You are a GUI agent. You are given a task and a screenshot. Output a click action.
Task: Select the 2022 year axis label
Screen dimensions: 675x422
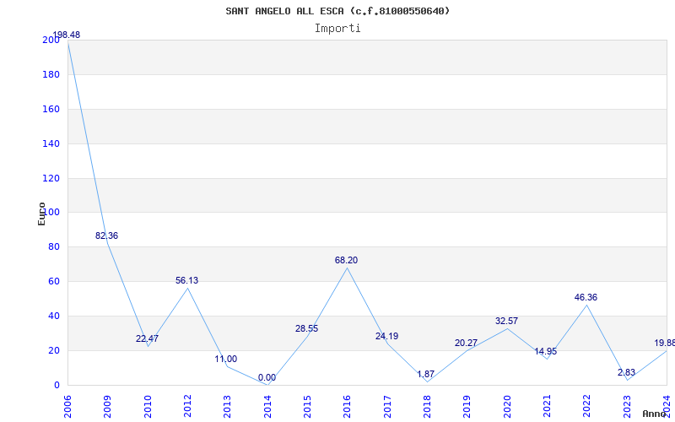(x=586, y=407)
